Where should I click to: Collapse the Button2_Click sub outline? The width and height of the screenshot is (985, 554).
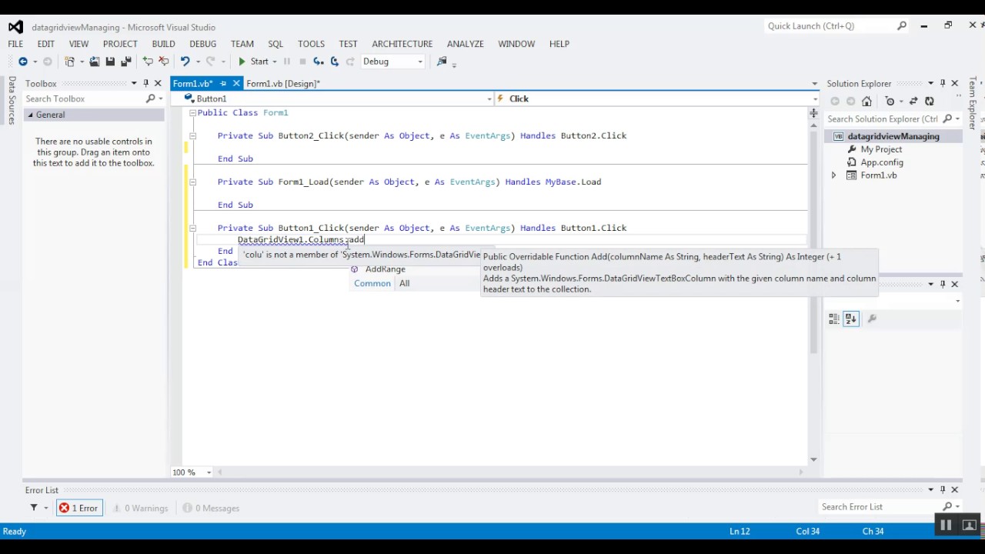tap(192, 135)
